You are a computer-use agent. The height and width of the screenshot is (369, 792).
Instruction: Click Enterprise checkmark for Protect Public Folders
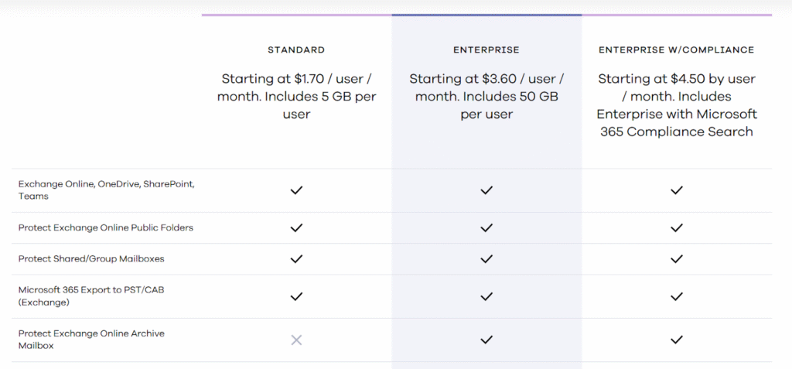pyautogui.click(x=486, y=227)
